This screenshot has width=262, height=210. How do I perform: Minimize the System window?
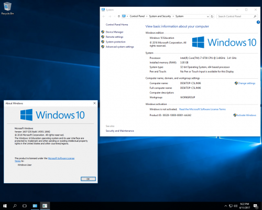(x=237, y=10)
